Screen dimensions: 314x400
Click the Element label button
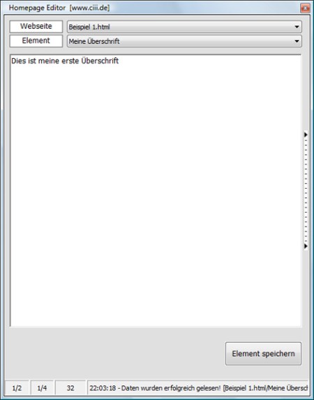click(36, 41)
